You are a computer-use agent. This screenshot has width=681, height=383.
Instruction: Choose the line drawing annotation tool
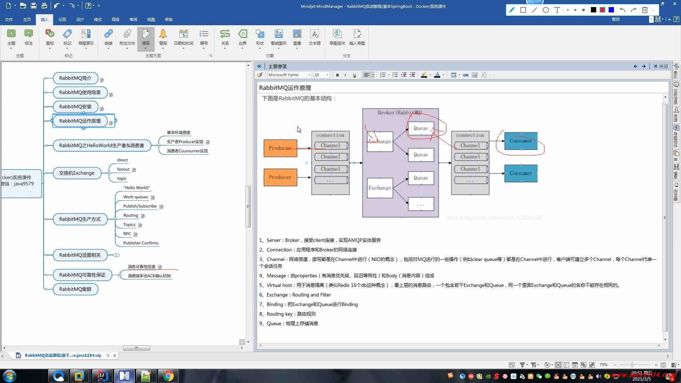pyautogui.click(x=535, y=10)
